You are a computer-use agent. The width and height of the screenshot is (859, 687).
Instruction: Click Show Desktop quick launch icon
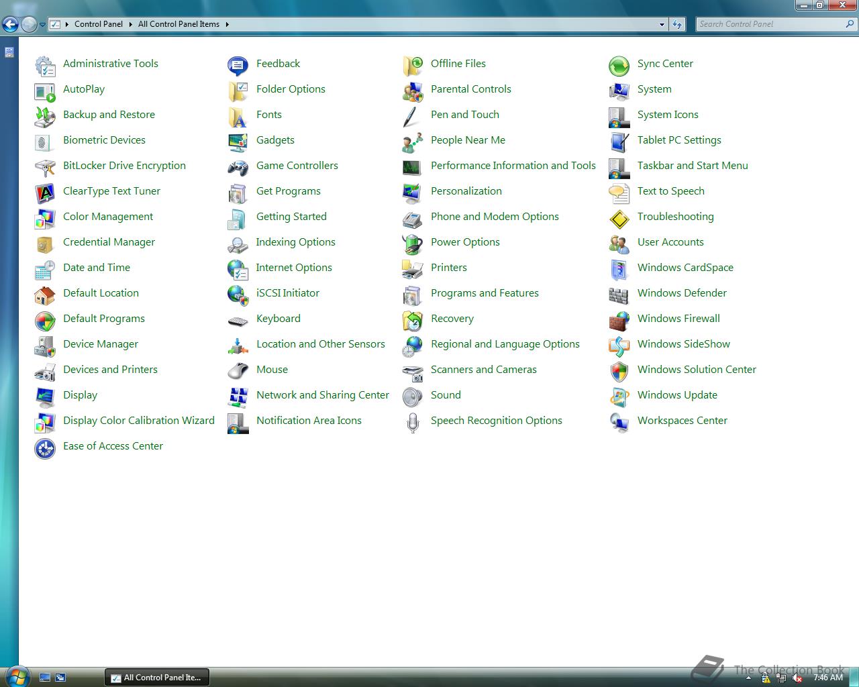pyautogui.click(x=45, y=678)
